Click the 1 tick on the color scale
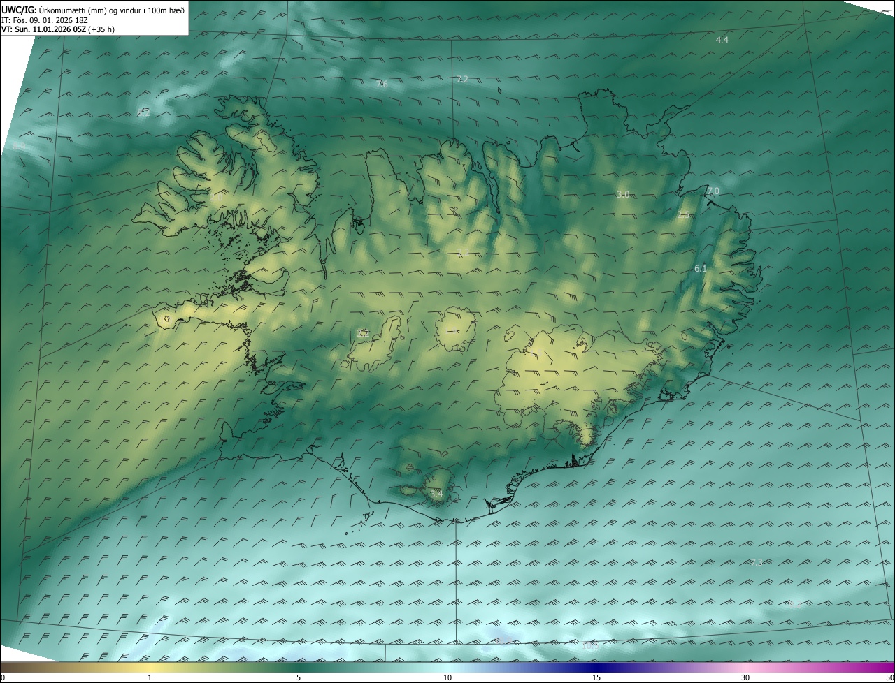895x683 pixels. pyautogui.click(x=150, y=677)
